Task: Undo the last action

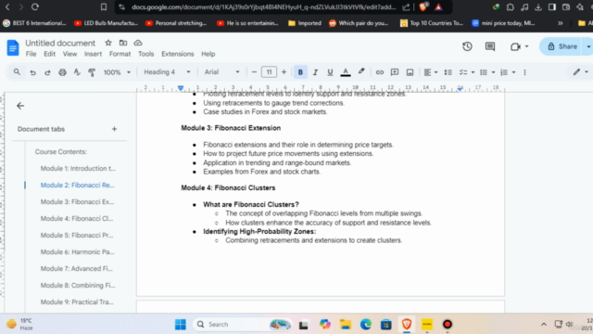Action: (x=33, y=72)
